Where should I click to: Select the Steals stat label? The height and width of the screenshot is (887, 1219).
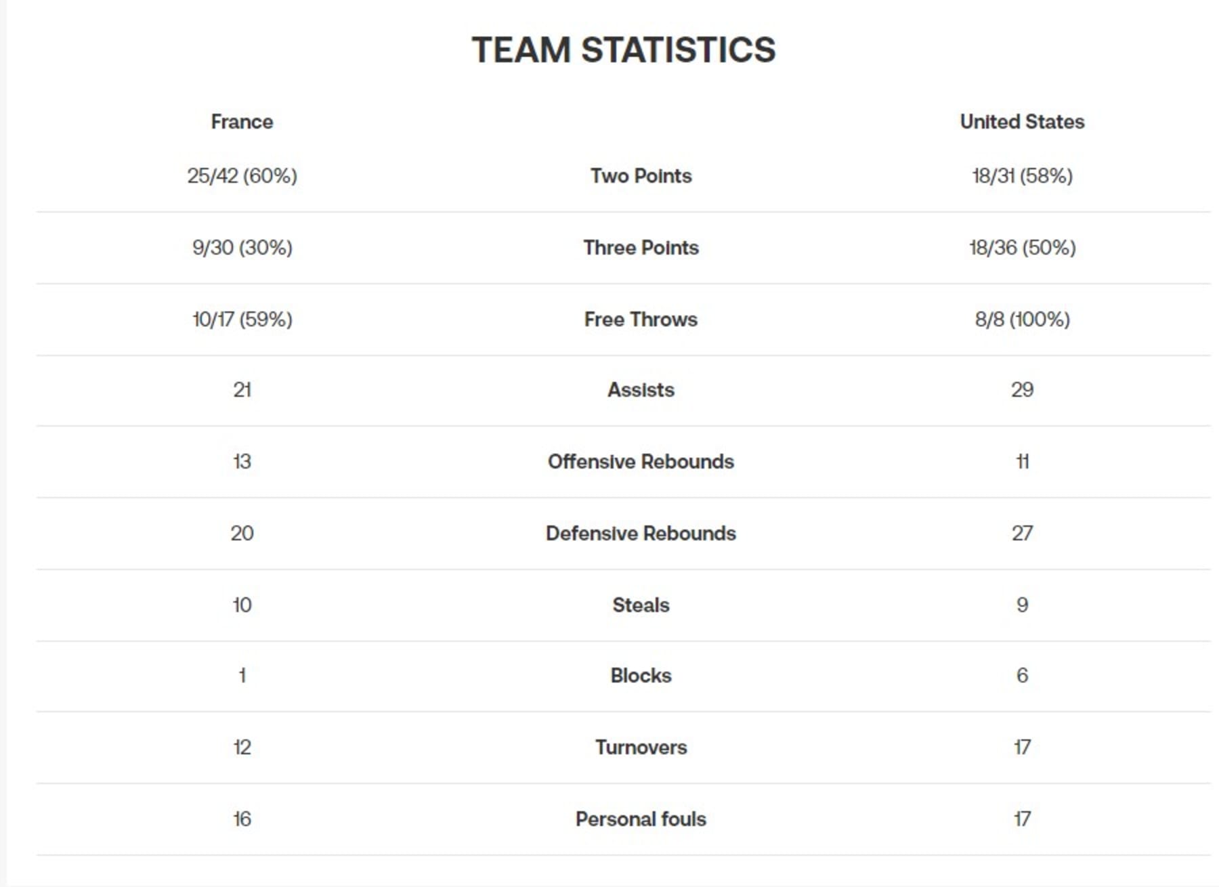(641, 605)
